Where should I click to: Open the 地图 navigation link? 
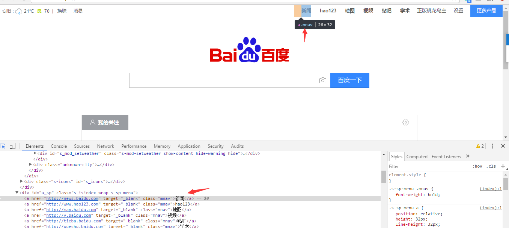coord(350,11)
